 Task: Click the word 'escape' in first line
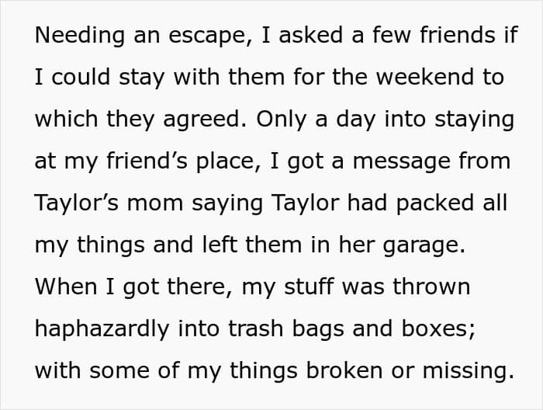pyautogui.click(x=206, y=36)
